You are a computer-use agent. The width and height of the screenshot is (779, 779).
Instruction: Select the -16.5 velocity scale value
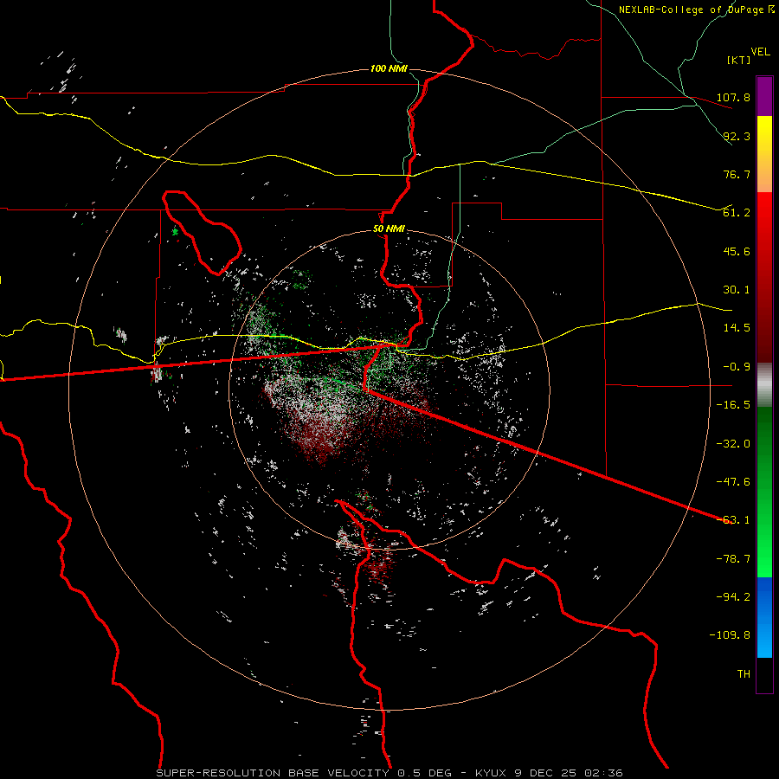pyautogui.click(x=733, y=405)
